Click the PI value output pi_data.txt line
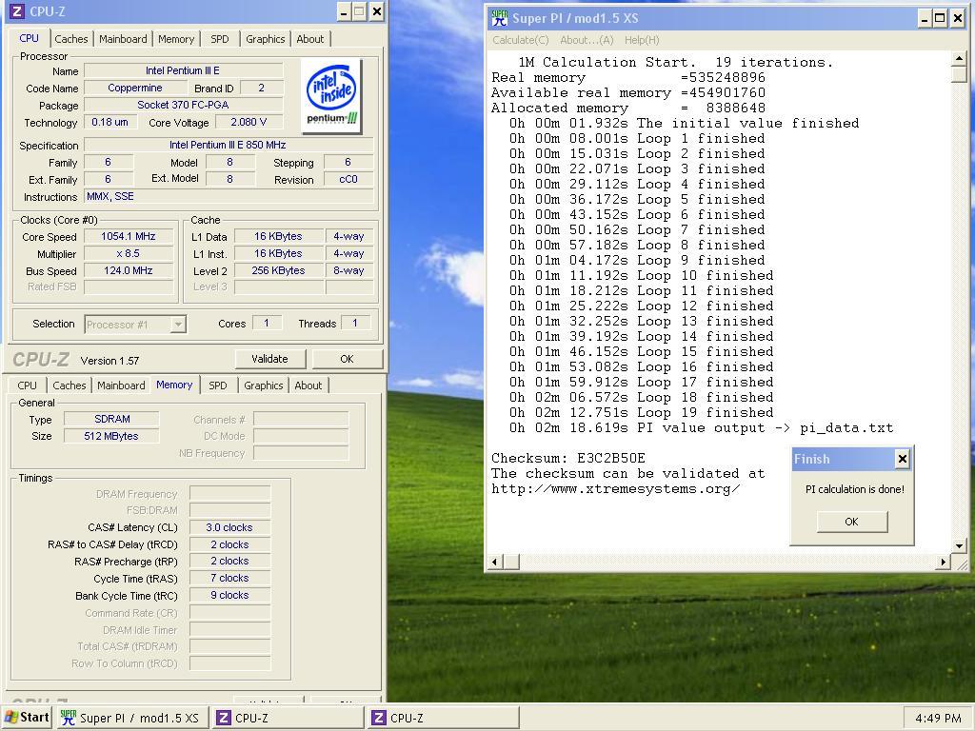 point(702,427)
